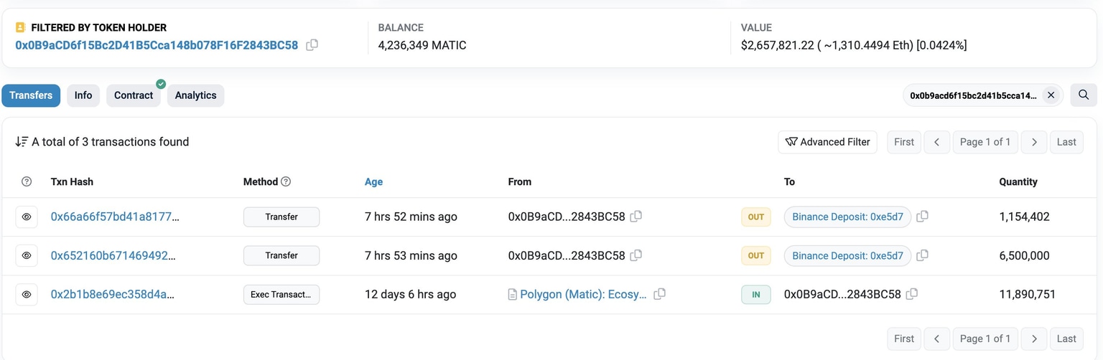
Task: Go to previous page using bottom chevron
Action: 936,338
